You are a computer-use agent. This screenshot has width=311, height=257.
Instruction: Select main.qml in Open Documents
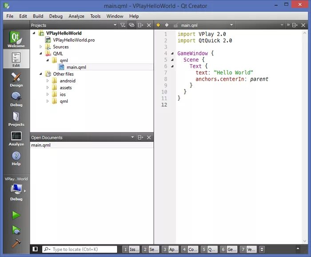point(92,145)
